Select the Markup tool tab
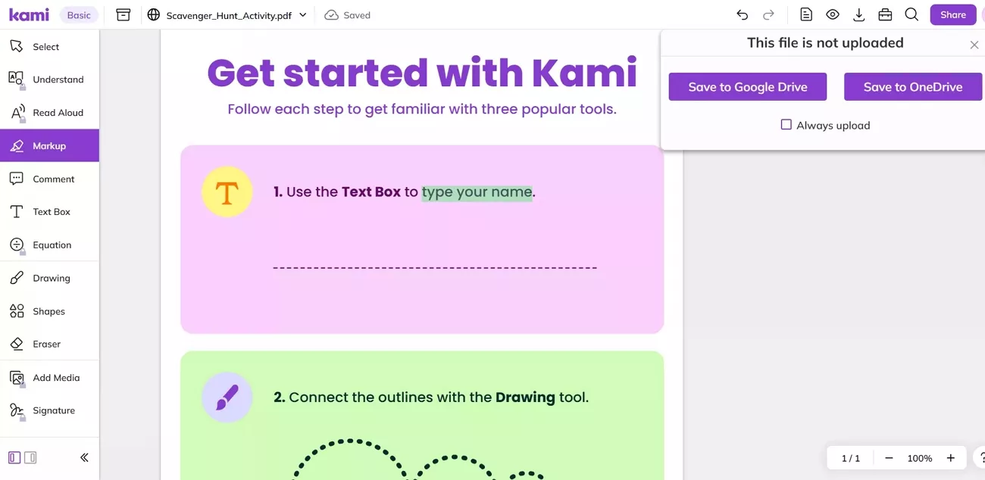 pos(49,145)
